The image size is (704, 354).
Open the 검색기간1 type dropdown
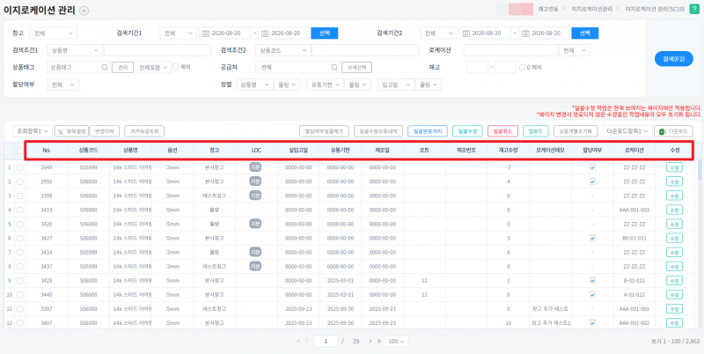(179, 33)
